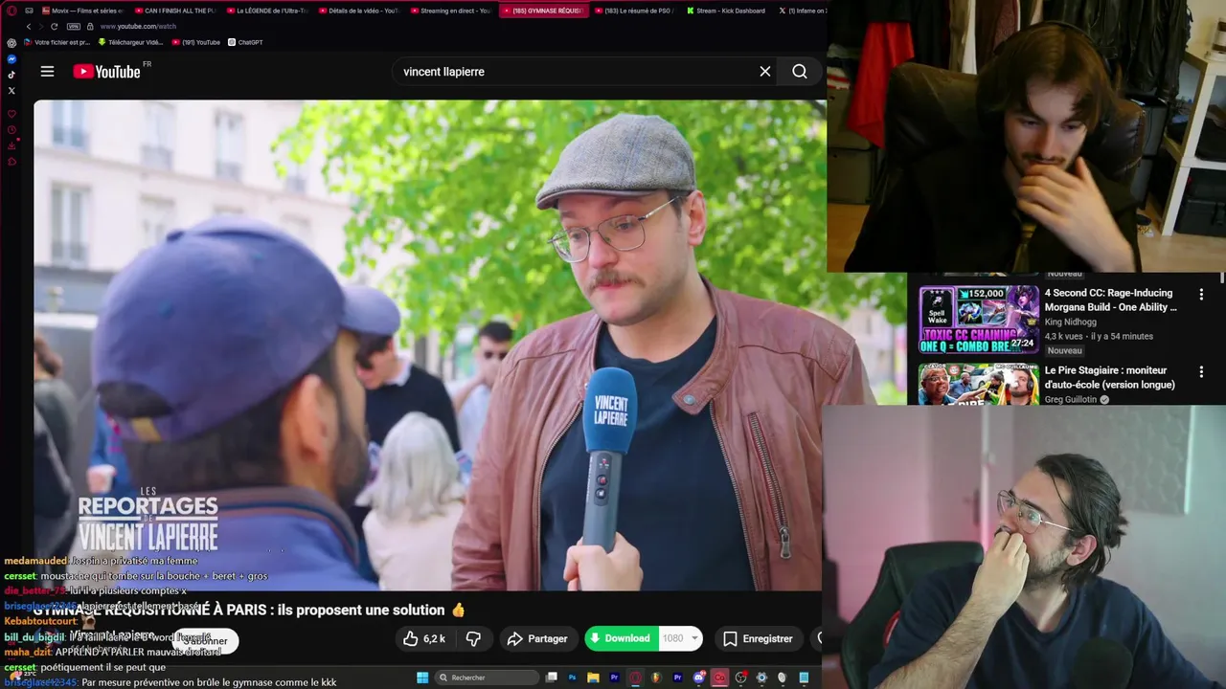Image resolution: width=1226 pixels, height=689 pixels.
Task: Open the YouTube hamburger guide menu
Action: click(47, 71)
